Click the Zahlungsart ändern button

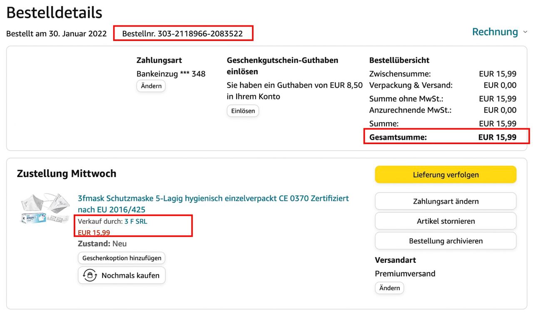tap(446, 201)
